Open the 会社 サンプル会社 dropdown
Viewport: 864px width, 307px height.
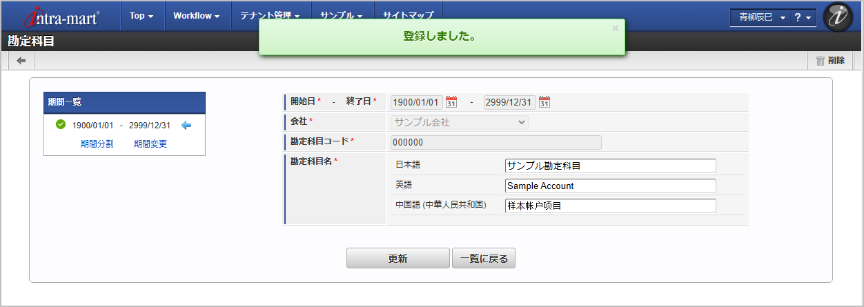coord(460,122)
